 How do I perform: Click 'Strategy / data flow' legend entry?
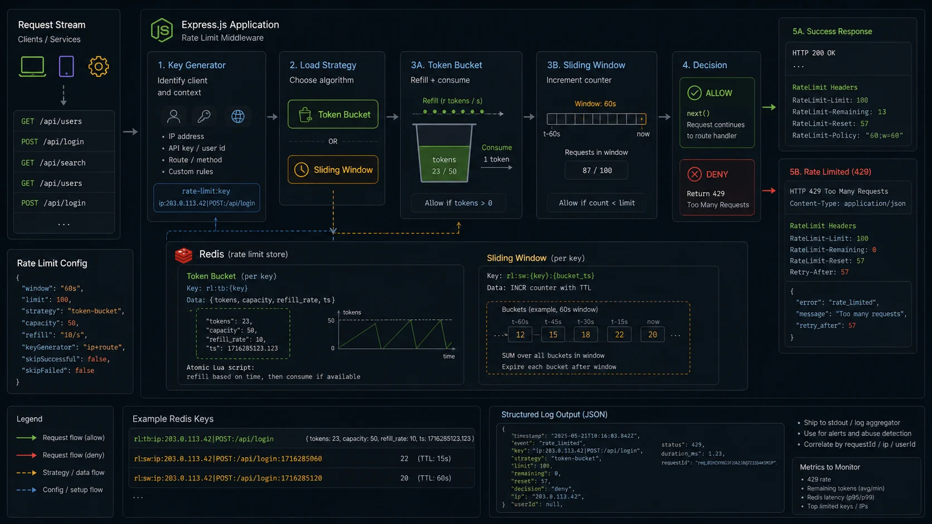tap(61, 472)
